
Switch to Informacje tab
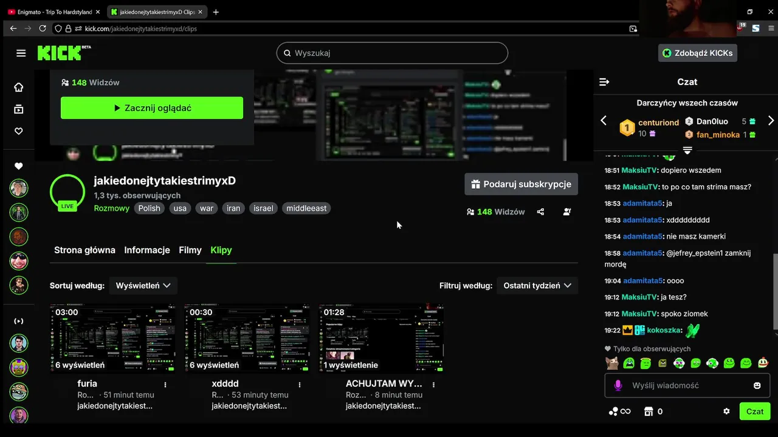tap(147, 250)
